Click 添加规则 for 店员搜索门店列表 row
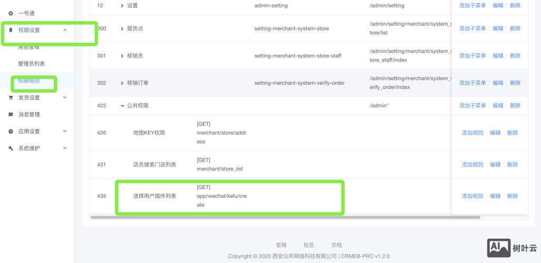The image size is (541, 263). (473, 165)
